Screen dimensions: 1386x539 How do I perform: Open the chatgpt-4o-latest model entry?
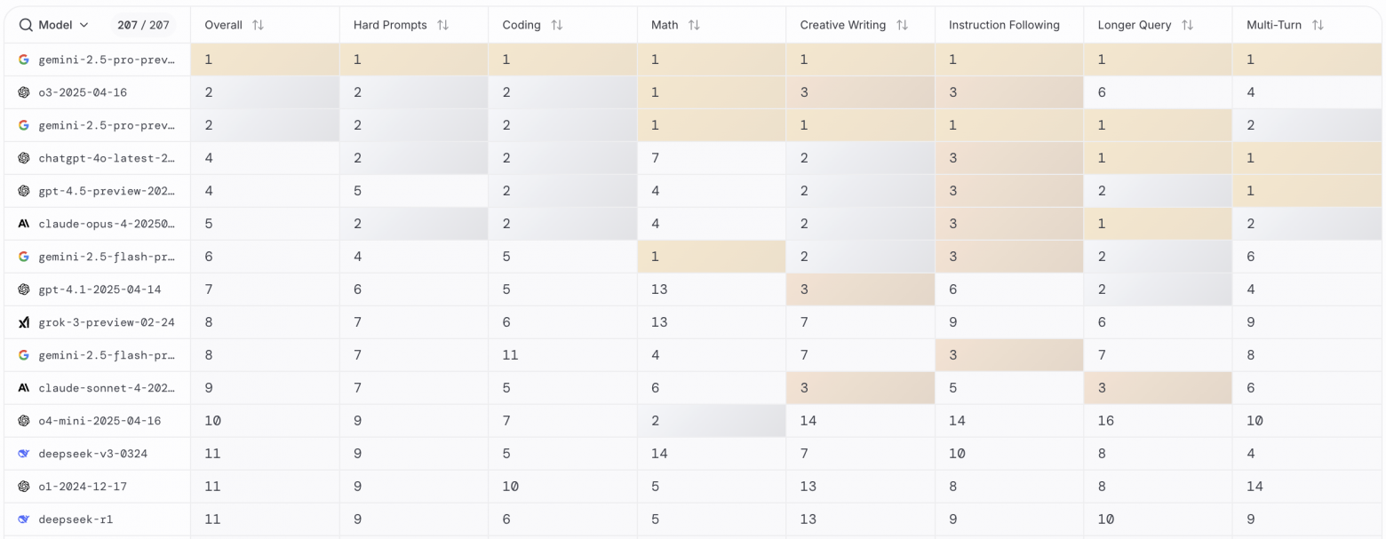tap(107, 158)
